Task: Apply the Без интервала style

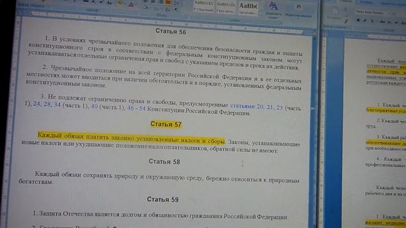Action: (x=226, y=8)
